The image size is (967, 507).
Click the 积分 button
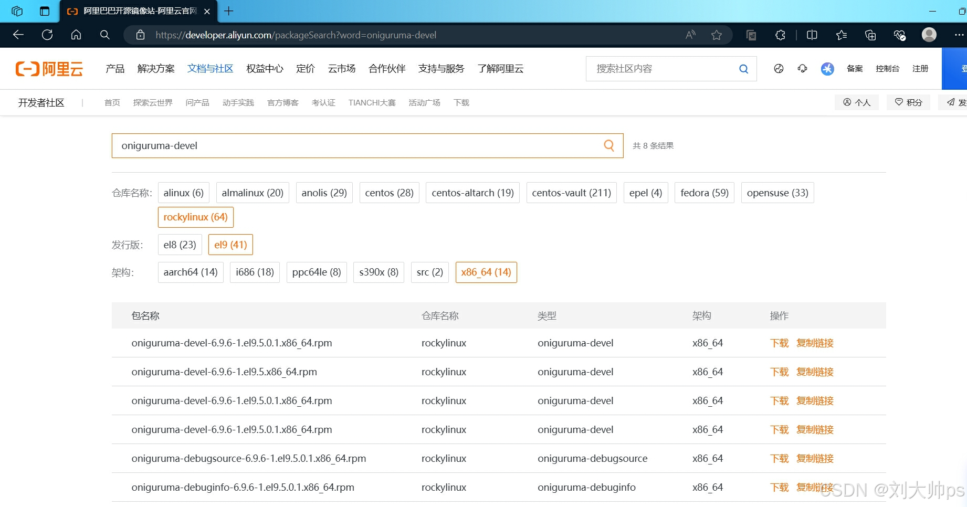[908, 102]
